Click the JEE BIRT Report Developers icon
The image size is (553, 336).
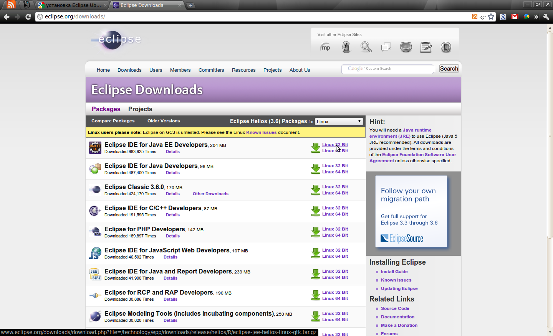click(x=95, y=274)
